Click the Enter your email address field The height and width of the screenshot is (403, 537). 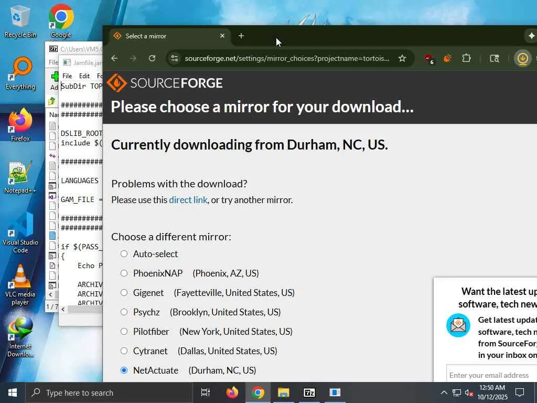(x=491, y=375)
